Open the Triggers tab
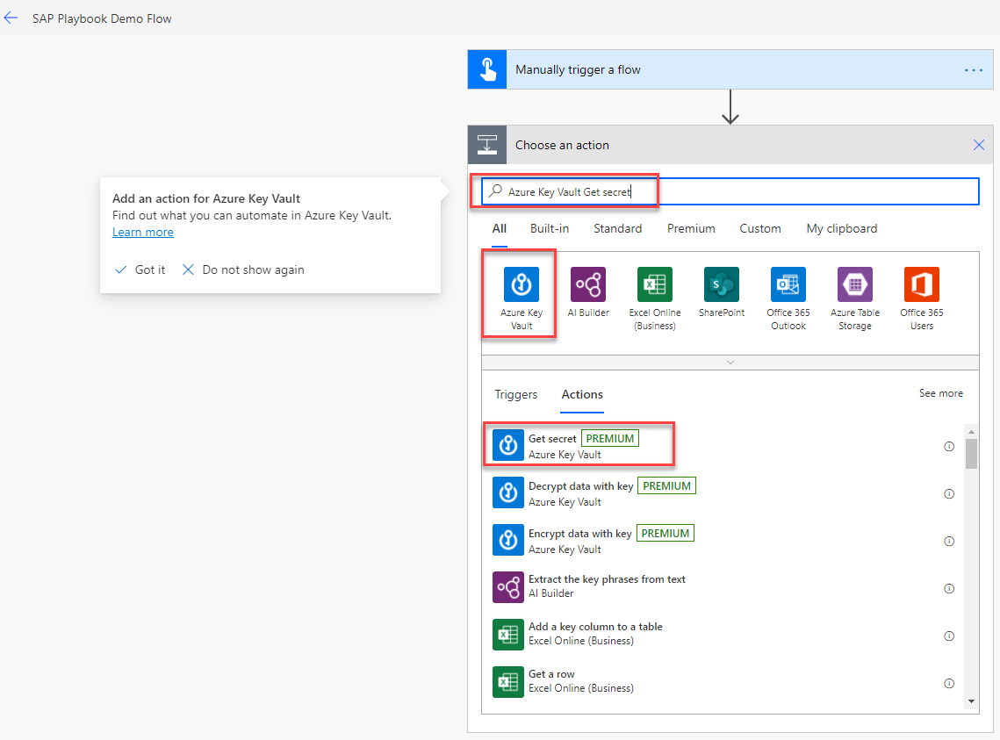The image size is (1000, 740). (516, 394)
